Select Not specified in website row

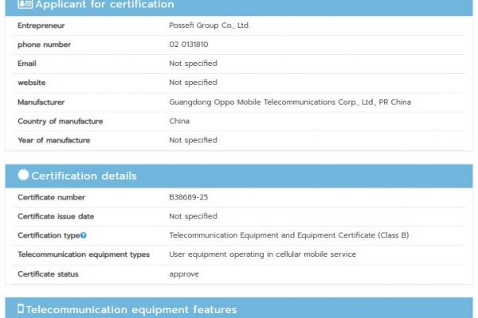pos(194,83)
